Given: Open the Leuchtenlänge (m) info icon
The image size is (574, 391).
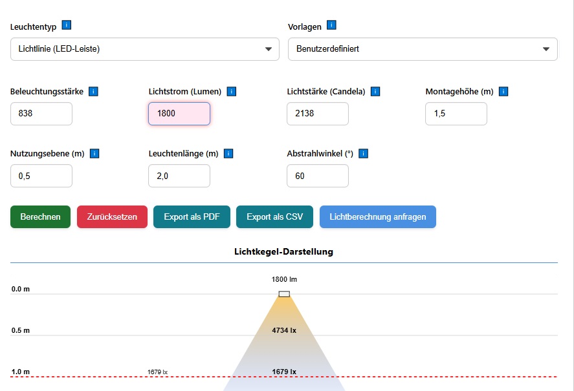Looking at the screenshot, I should [x=228, y=154].
